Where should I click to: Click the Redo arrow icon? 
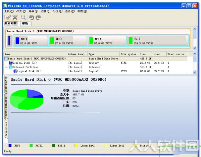point(38,17)
